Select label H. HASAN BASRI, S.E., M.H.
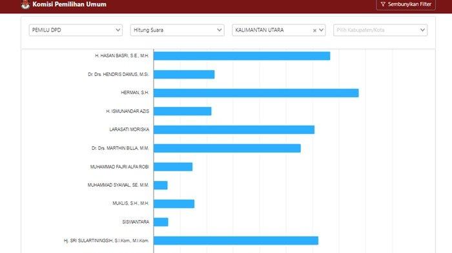452x253 pixels. [122, 55]
